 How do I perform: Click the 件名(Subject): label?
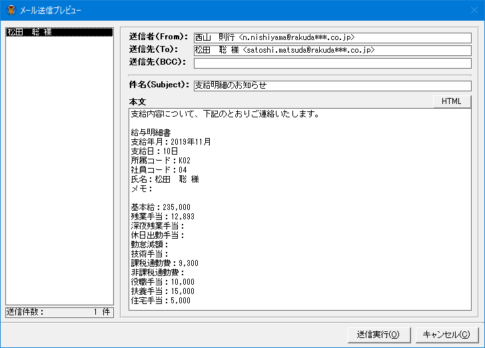coord(159,85)
